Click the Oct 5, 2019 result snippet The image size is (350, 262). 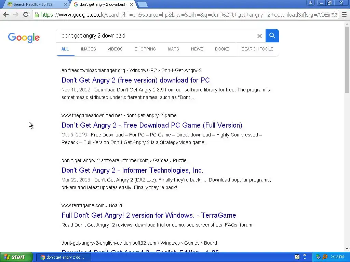coord(162,139)
